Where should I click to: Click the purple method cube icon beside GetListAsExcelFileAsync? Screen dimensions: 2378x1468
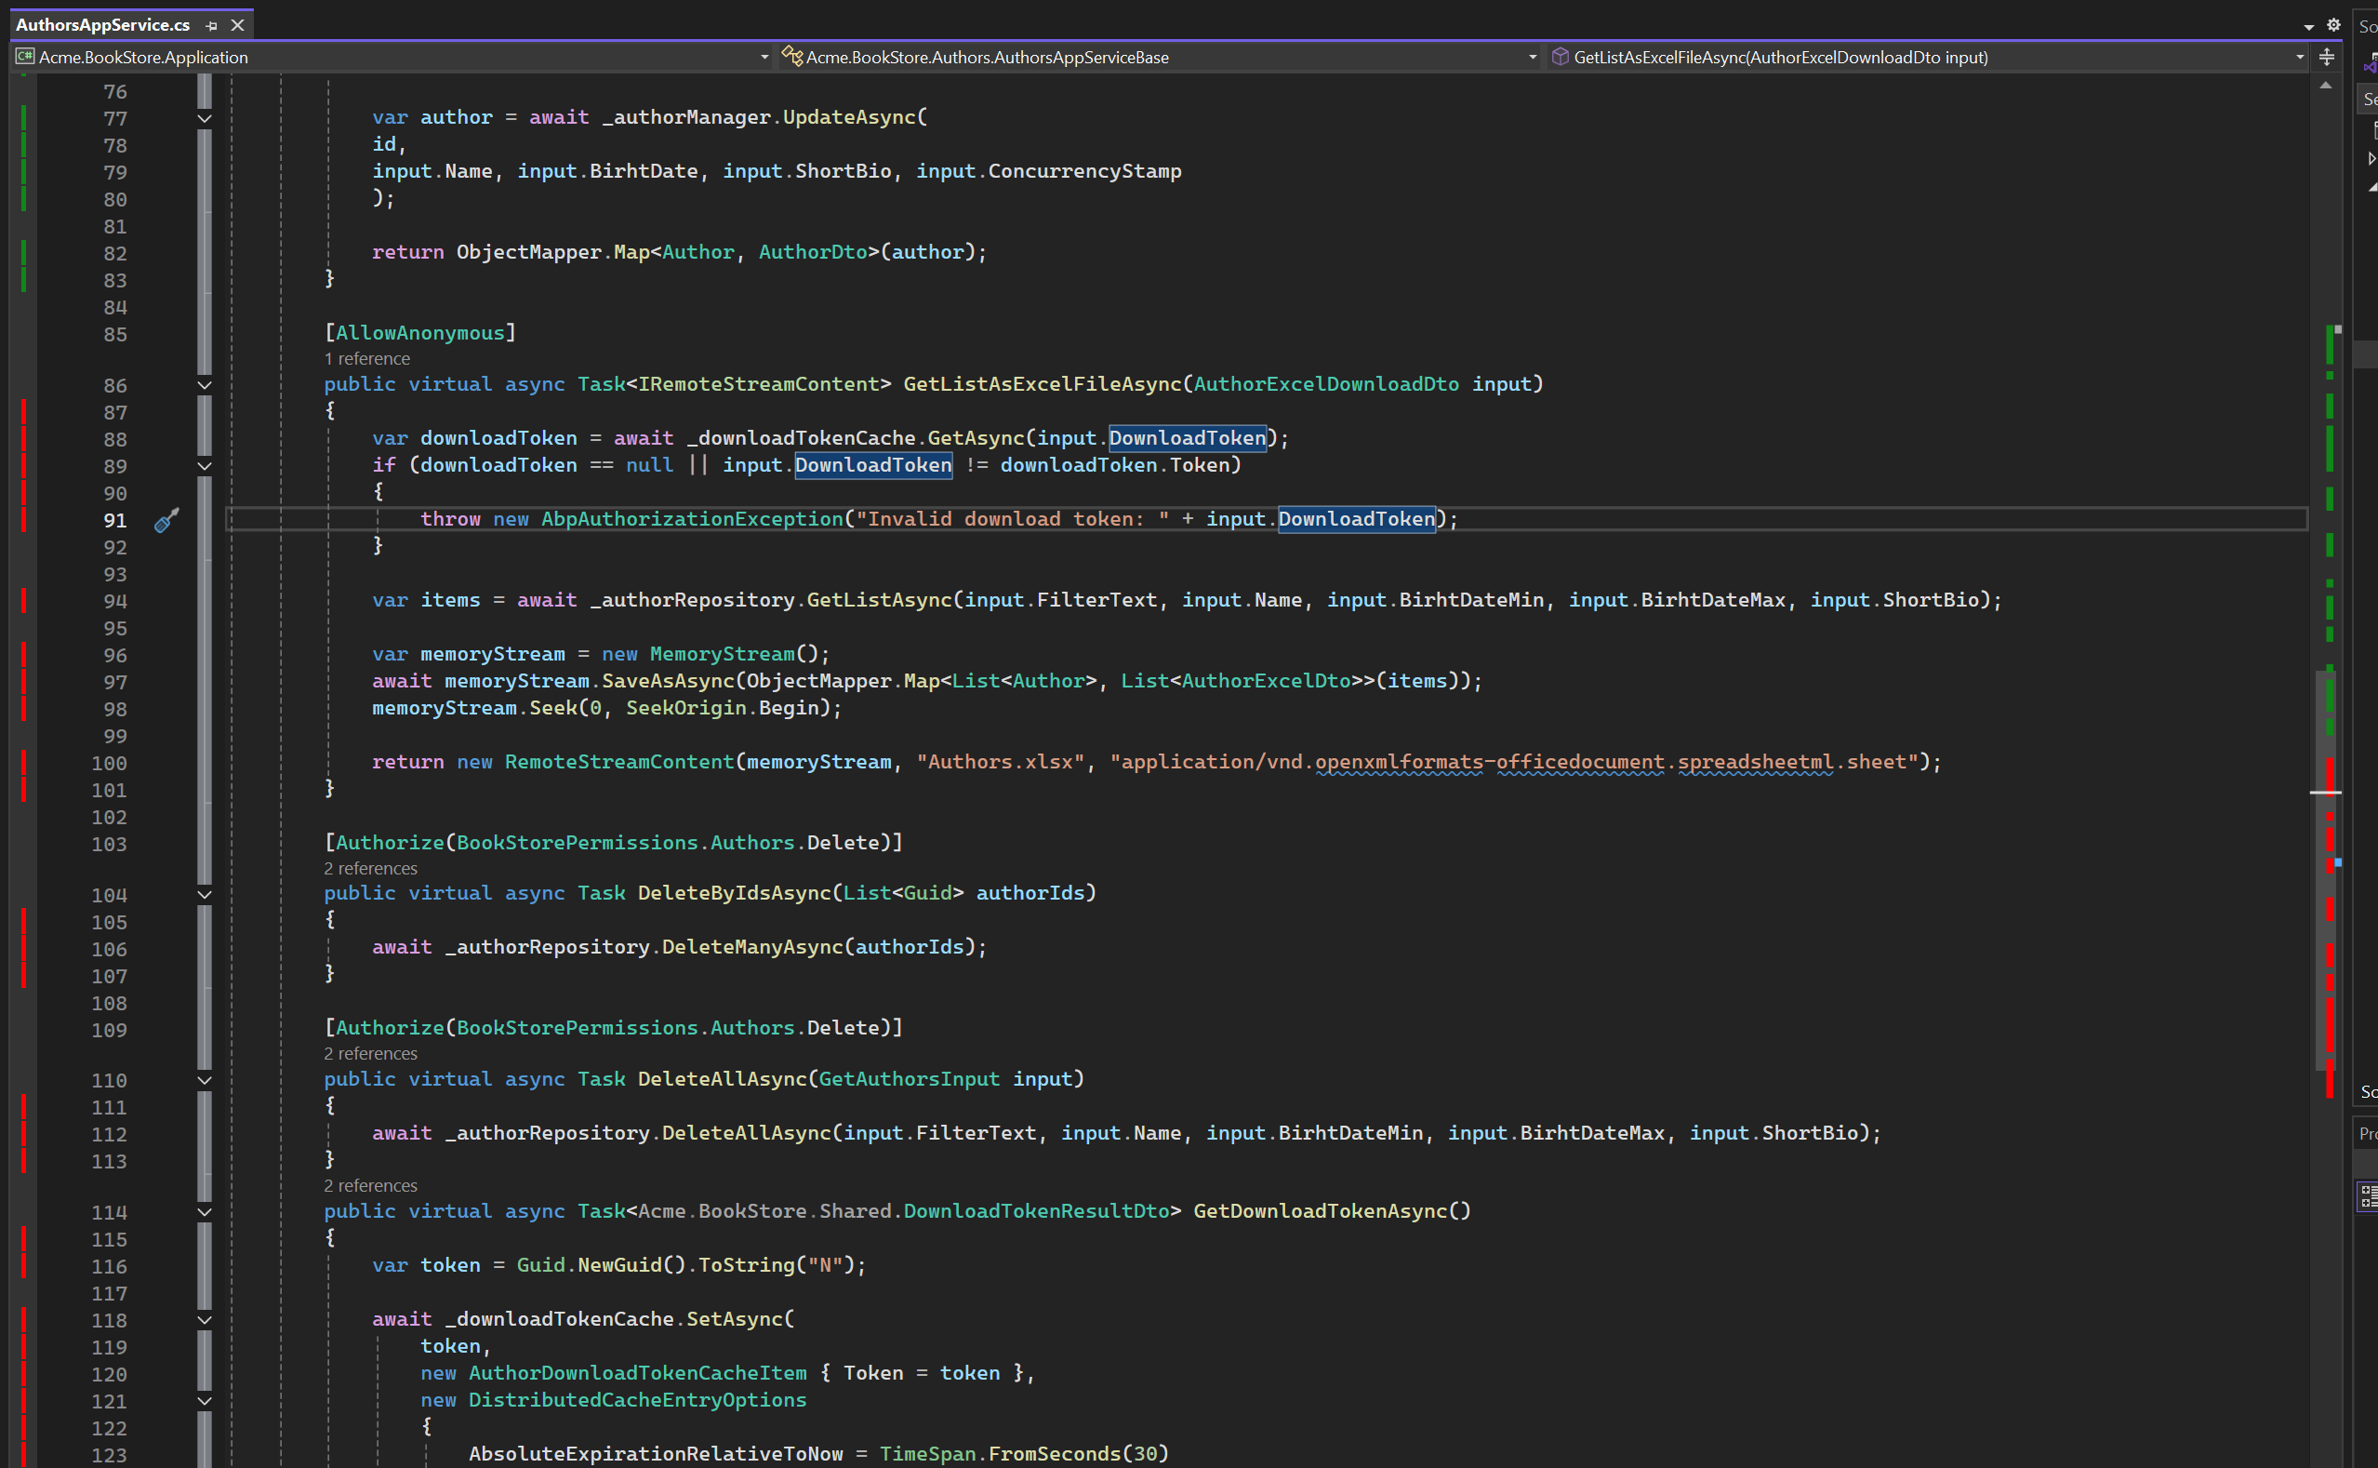coord(1560,58)
